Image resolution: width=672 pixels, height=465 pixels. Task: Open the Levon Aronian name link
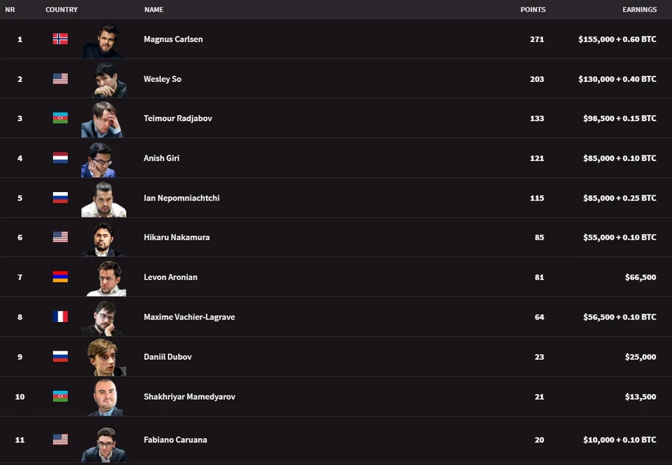tap(170, 277)
